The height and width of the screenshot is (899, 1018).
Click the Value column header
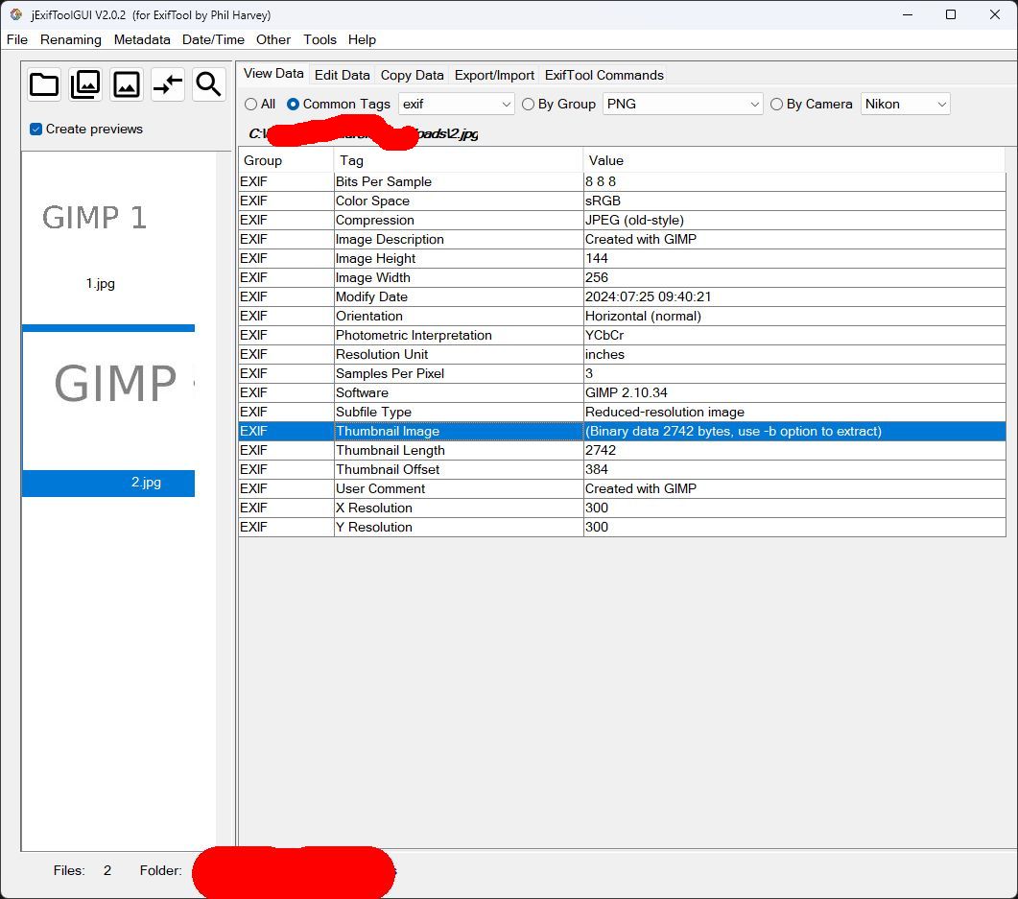click(x=794, y=160)
